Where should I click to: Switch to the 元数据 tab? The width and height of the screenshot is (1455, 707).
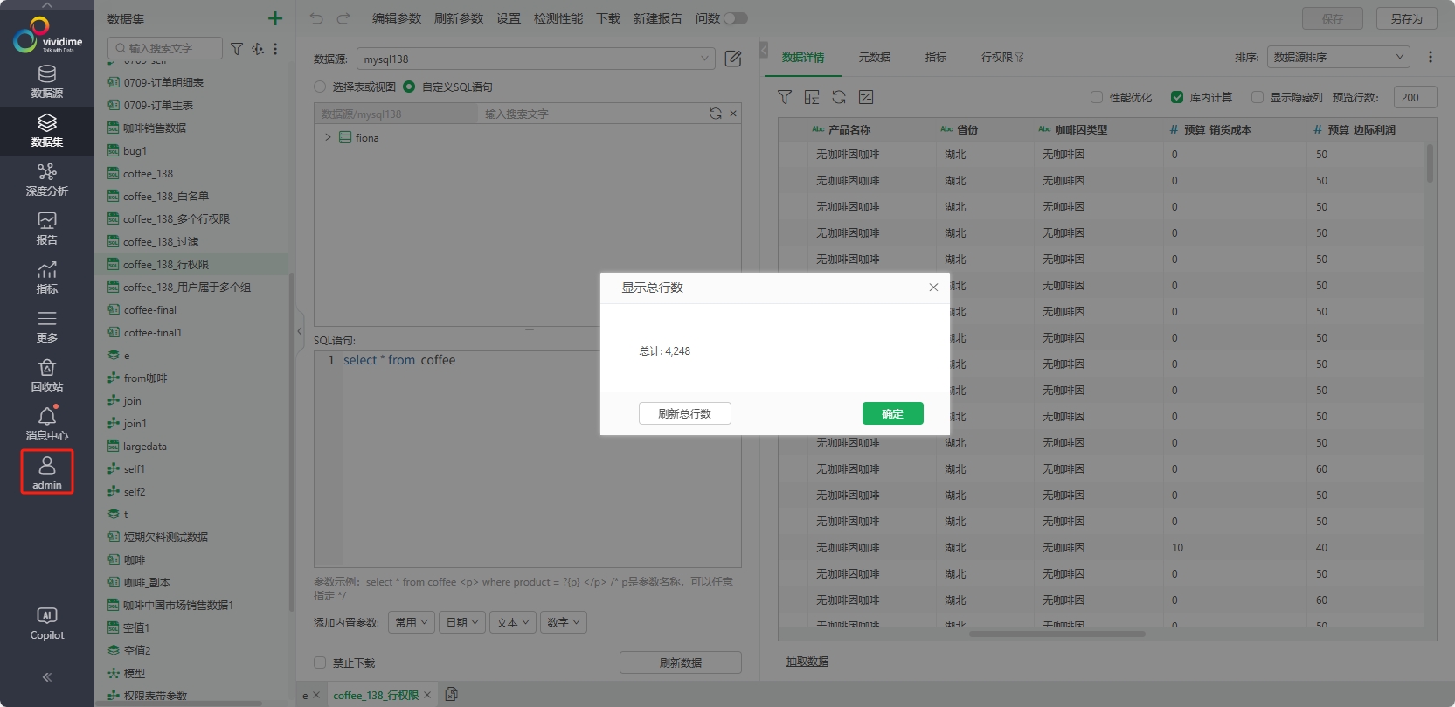874,57
